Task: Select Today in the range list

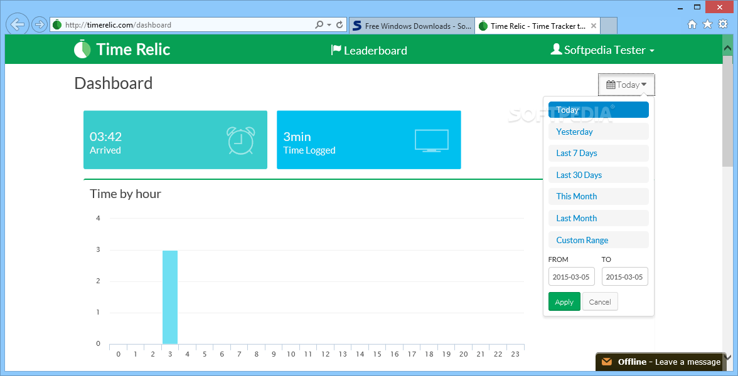Action: [599, 110]
